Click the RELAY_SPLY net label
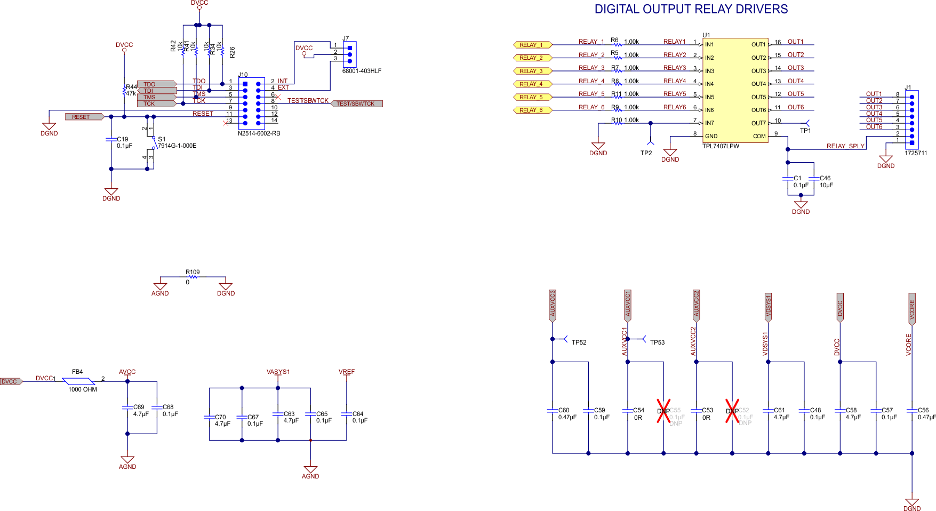 click(x=845, y=146)
